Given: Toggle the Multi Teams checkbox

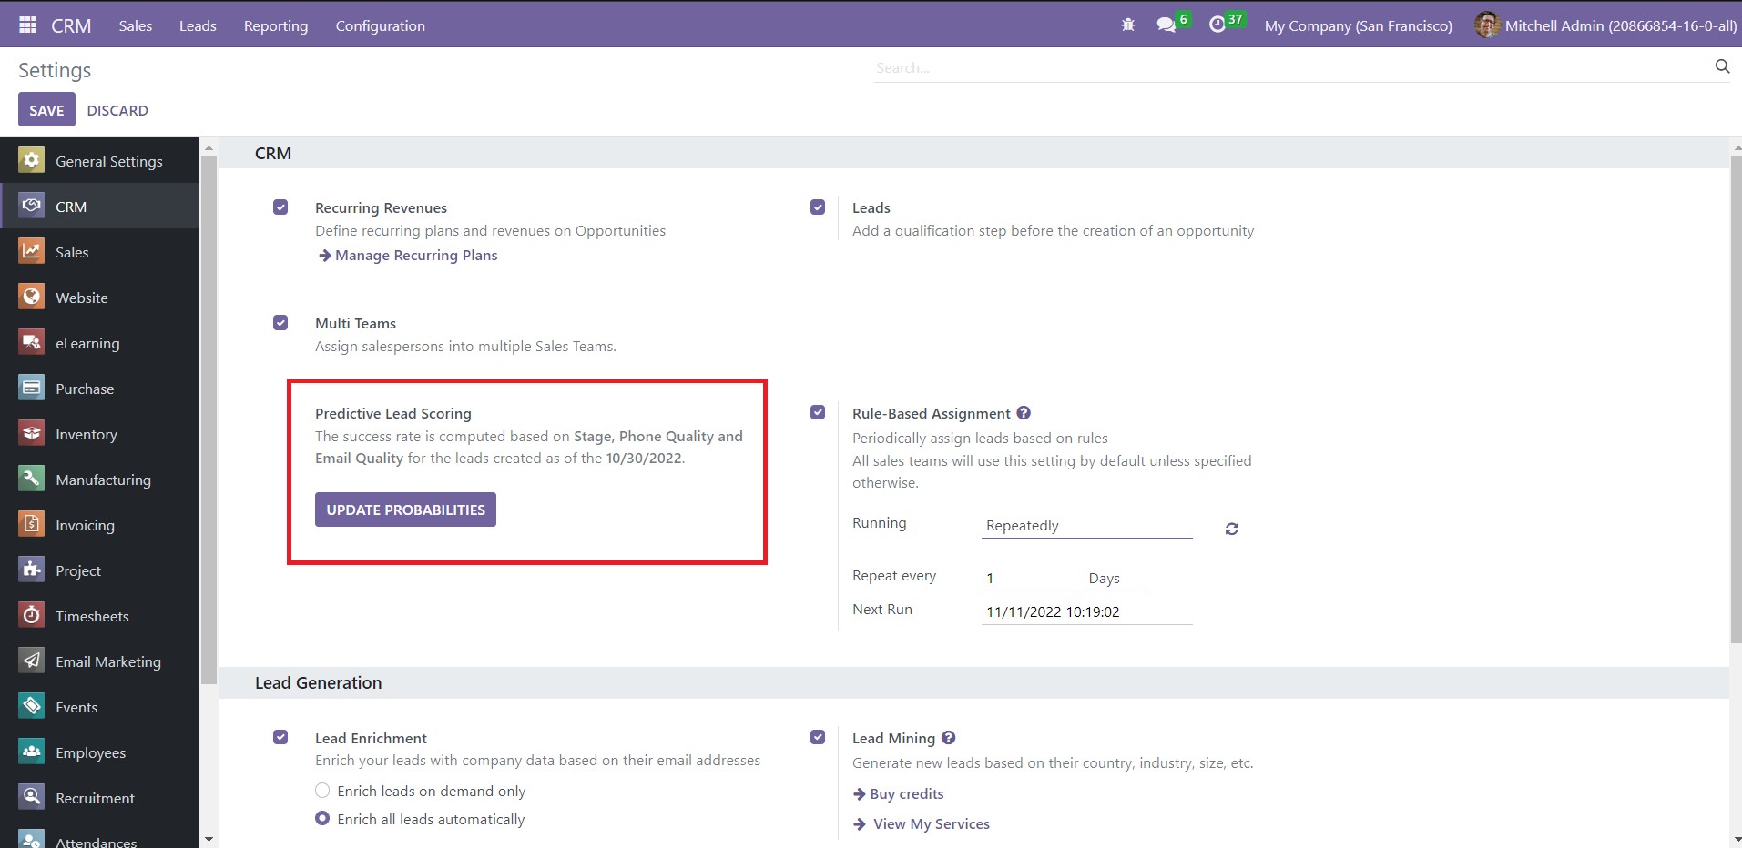Looking at the screenshot, I should (280, 323).
